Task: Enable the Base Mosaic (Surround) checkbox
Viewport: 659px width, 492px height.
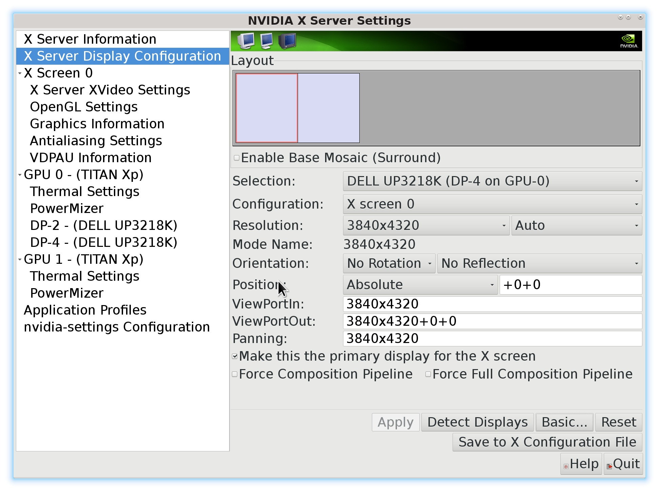Action: tap(237, 158)
